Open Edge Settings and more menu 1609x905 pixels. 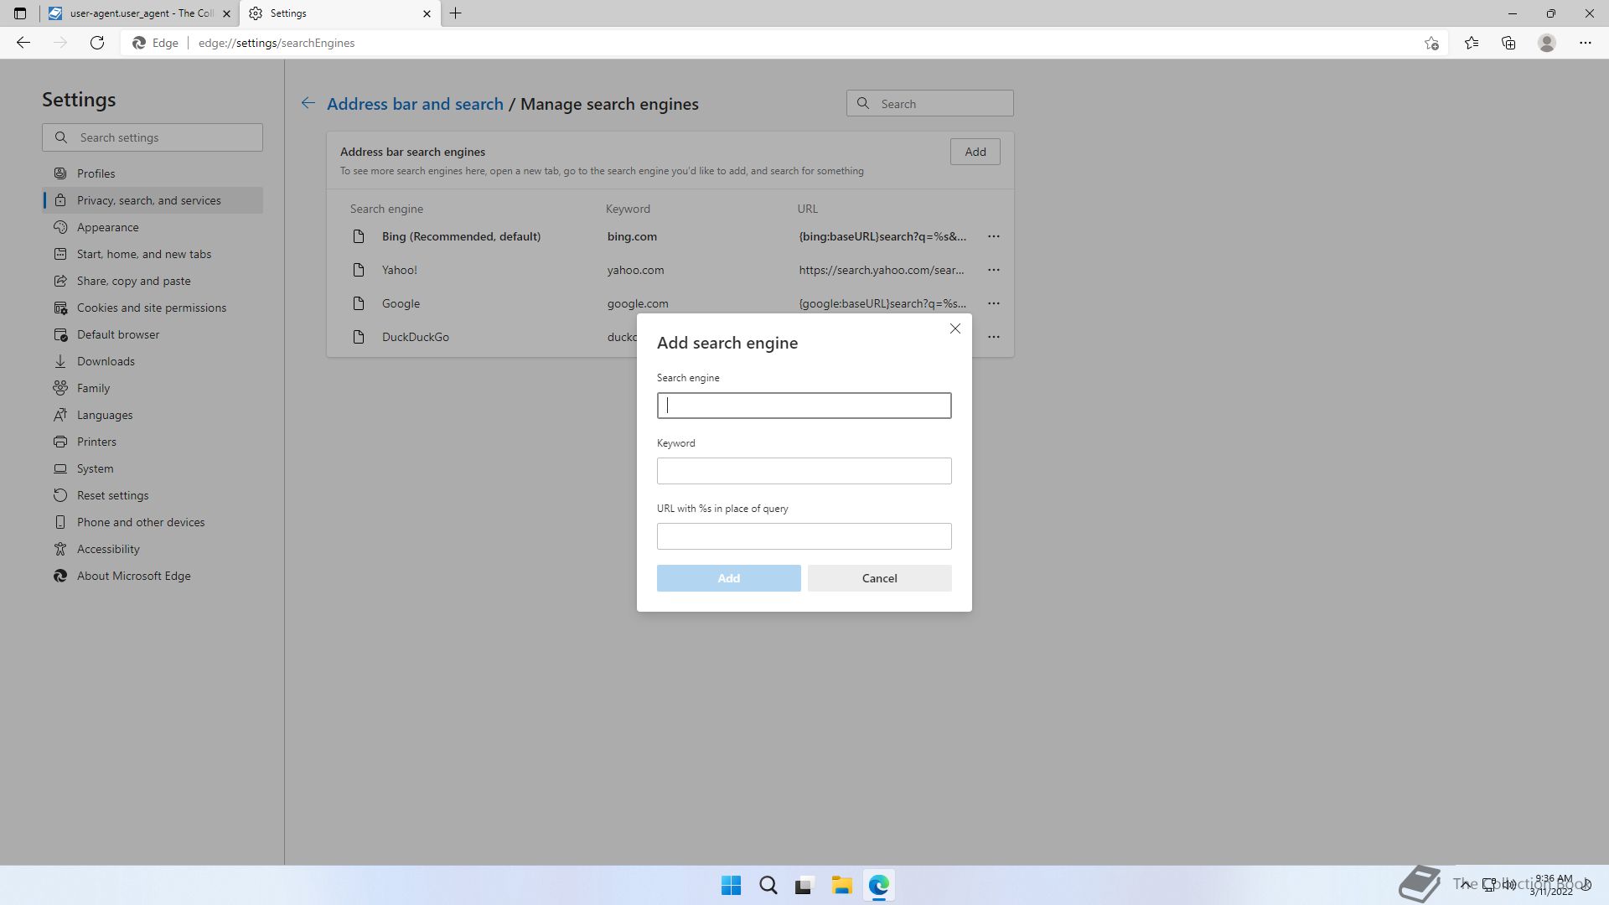1585,43
